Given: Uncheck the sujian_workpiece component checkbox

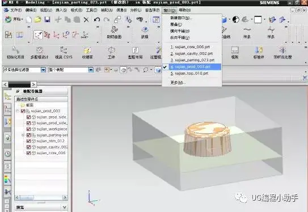Looking at the screenshot, I should click(x=28, y=129).
